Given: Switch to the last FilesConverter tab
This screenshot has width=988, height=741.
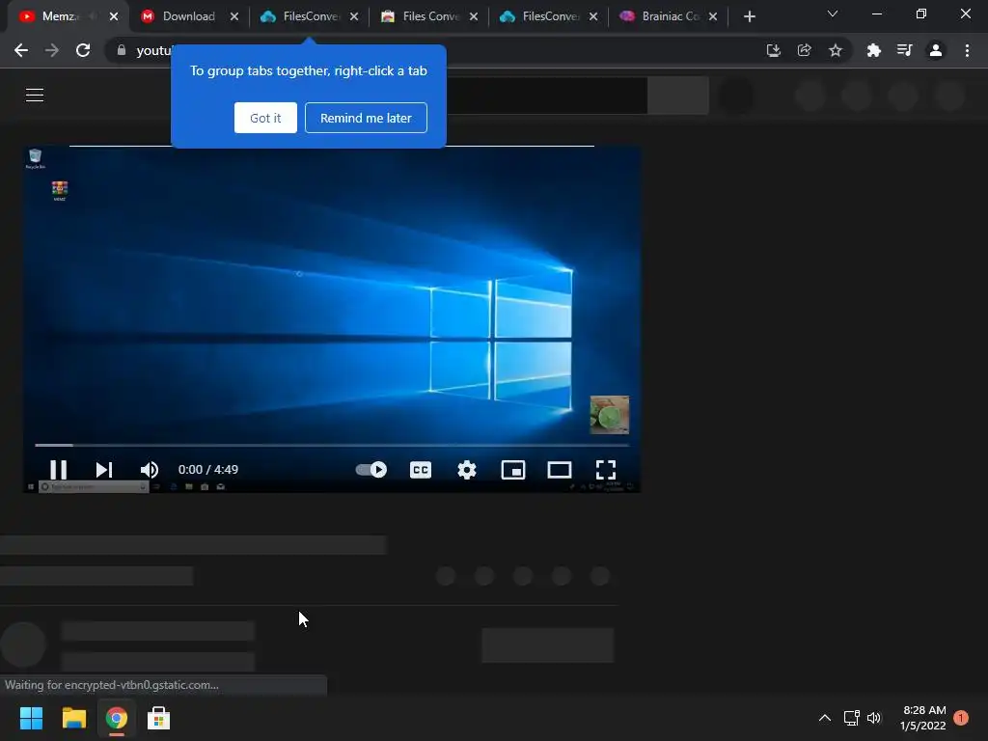Looking at the screenshot, I should tap(551, 16).
